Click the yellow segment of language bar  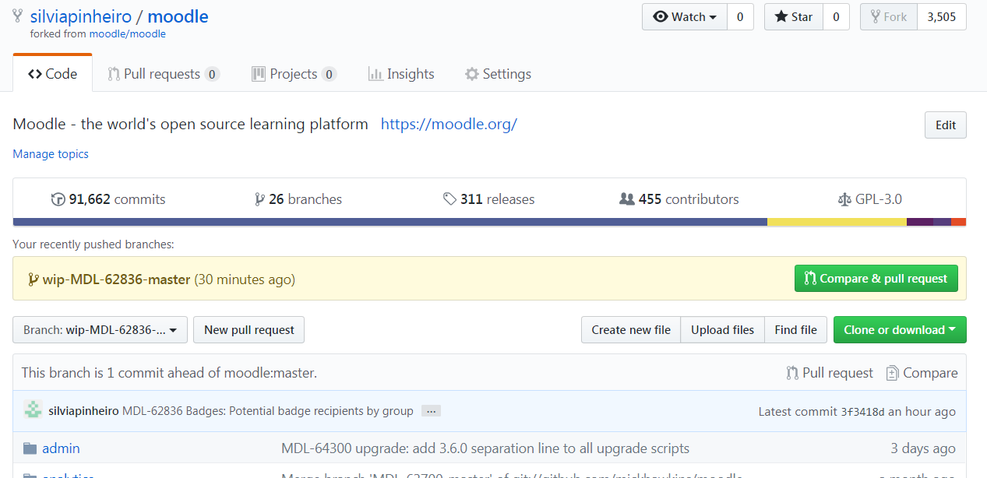tap(837, 222)
